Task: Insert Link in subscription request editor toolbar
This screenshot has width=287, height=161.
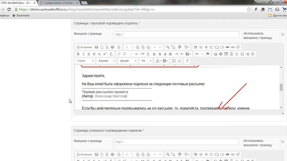Action: (x=197, y=54)
